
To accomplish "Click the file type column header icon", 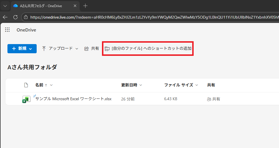I will click(x=26, y=85).
